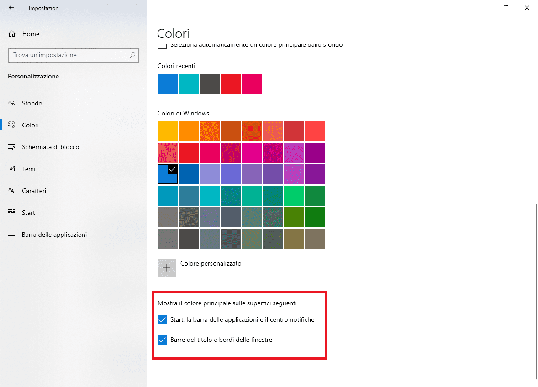This screenshot has height=387, width=538.
Task: Click the back arrow icon
Action: (x=11, y=8)
